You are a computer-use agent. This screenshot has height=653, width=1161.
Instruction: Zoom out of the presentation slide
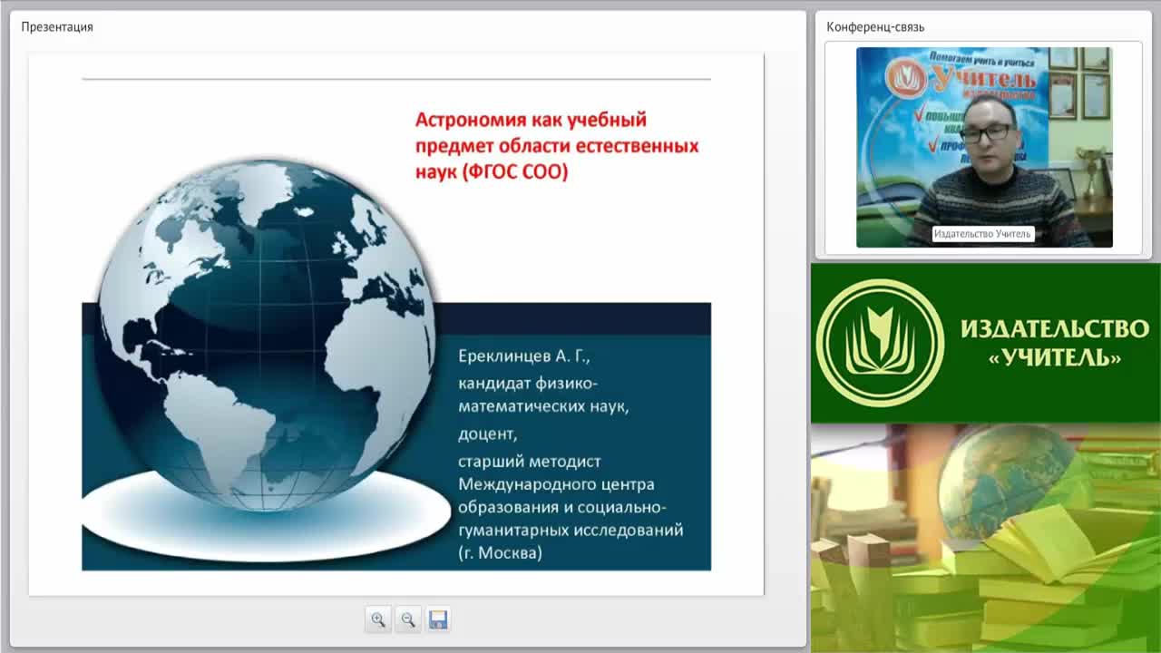click(x=408, y=619)
